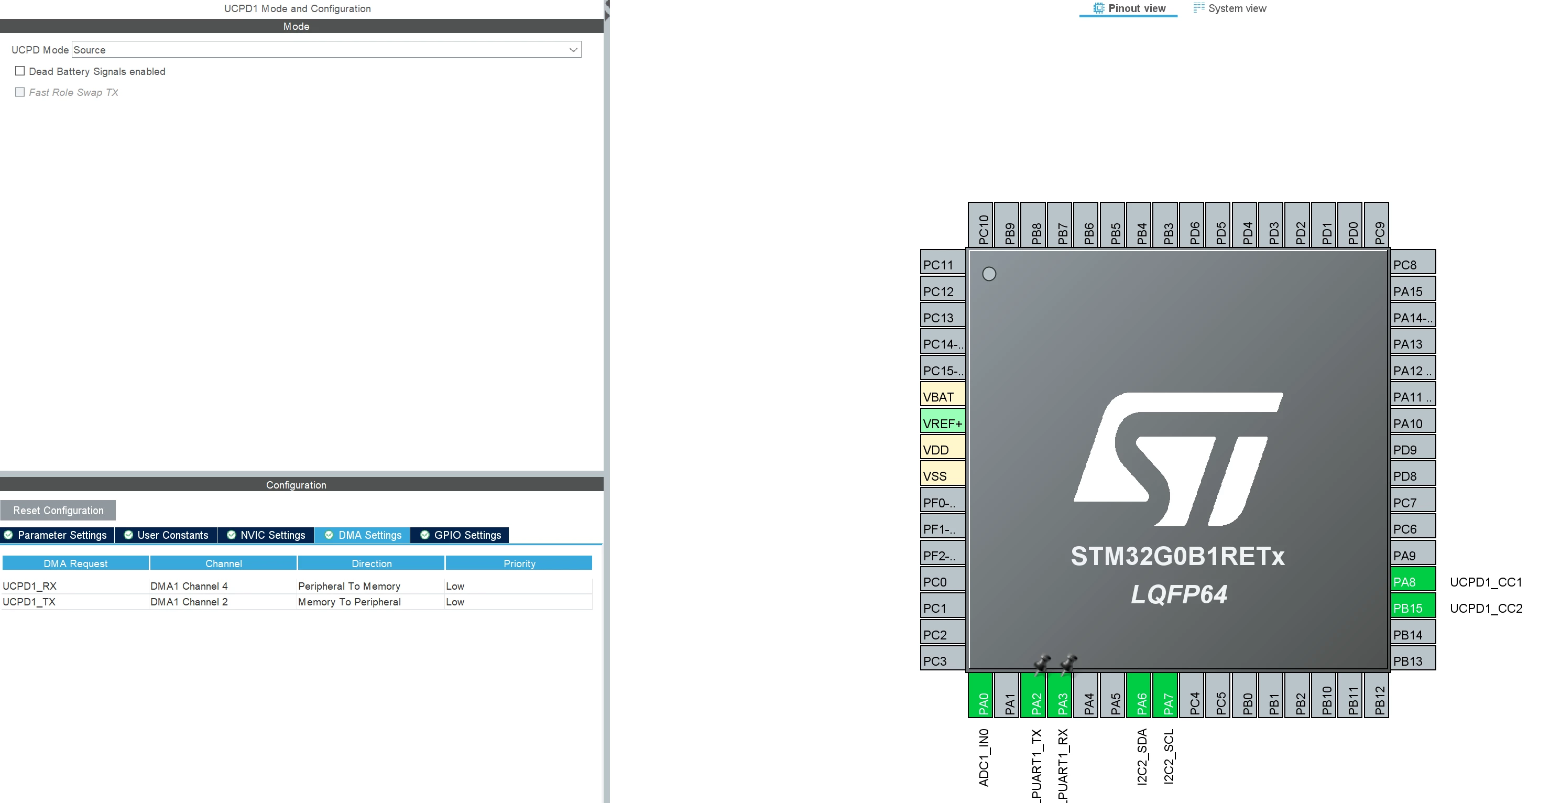Click the DMA1 Channel 4 cell
This screenshot has height=803, width=1561.
(223, 586)
